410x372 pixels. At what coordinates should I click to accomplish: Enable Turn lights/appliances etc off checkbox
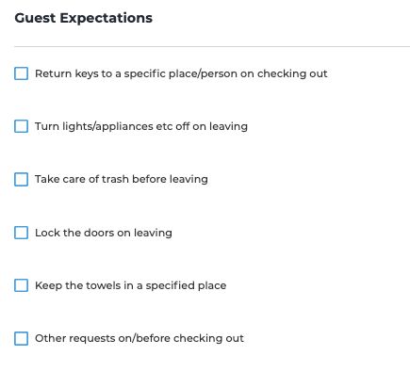coord(21,126)
